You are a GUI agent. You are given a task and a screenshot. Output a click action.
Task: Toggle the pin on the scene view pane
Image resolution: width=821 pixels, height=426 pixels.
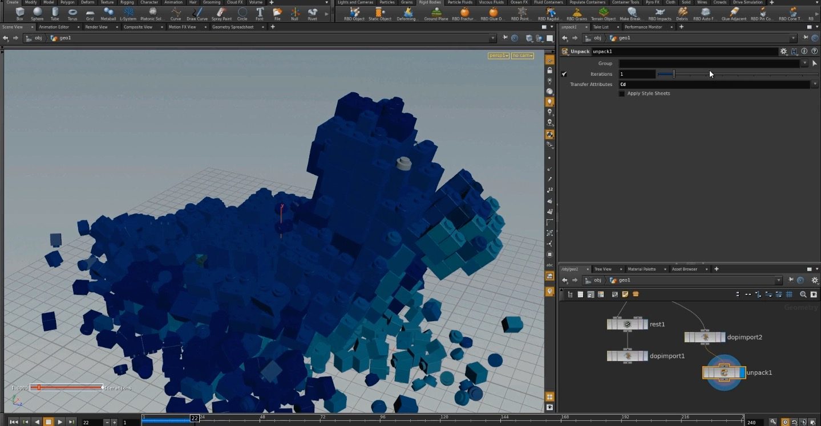click(505, 38)
